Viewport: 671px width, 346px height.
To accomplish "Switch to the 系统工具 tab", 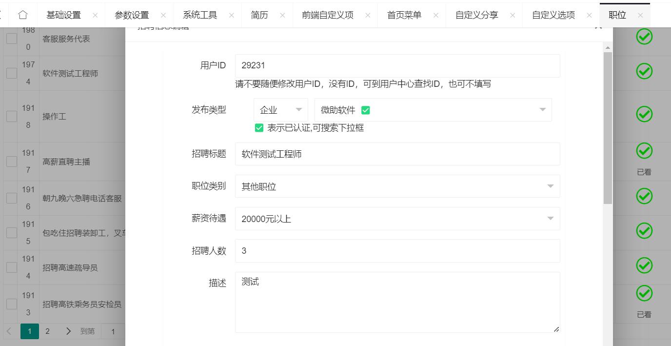I will [x=200, y=15].
